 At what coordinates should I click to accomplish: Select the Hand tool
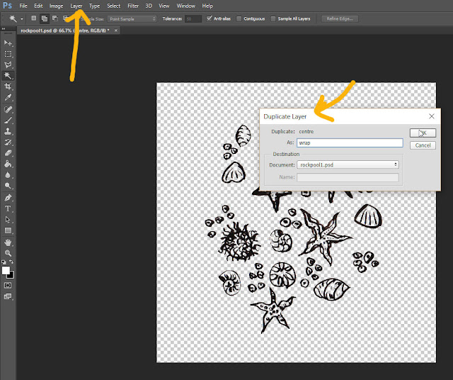(x=8, y=242)
